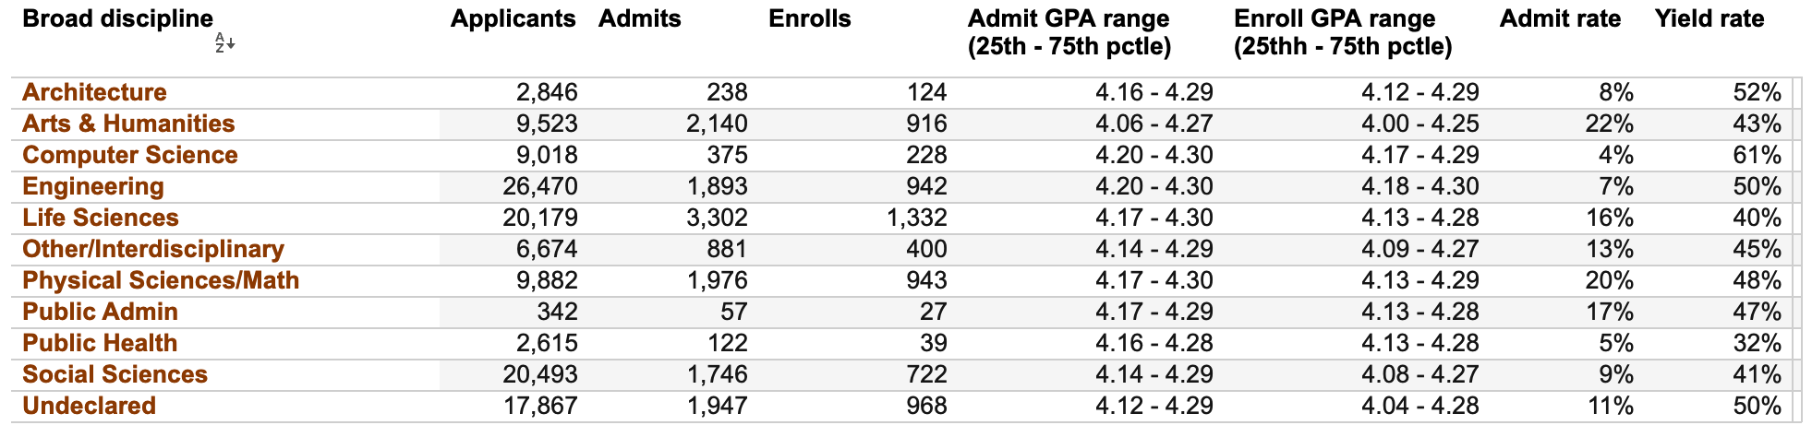
Task: Open the Architecture discipline link
Action: pos(94,92)
